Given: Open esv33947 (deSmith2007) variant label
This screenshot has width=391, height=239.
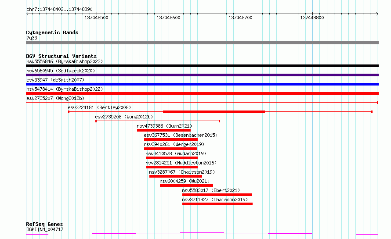Looking at the screenshot, I should tap(55, 80).
